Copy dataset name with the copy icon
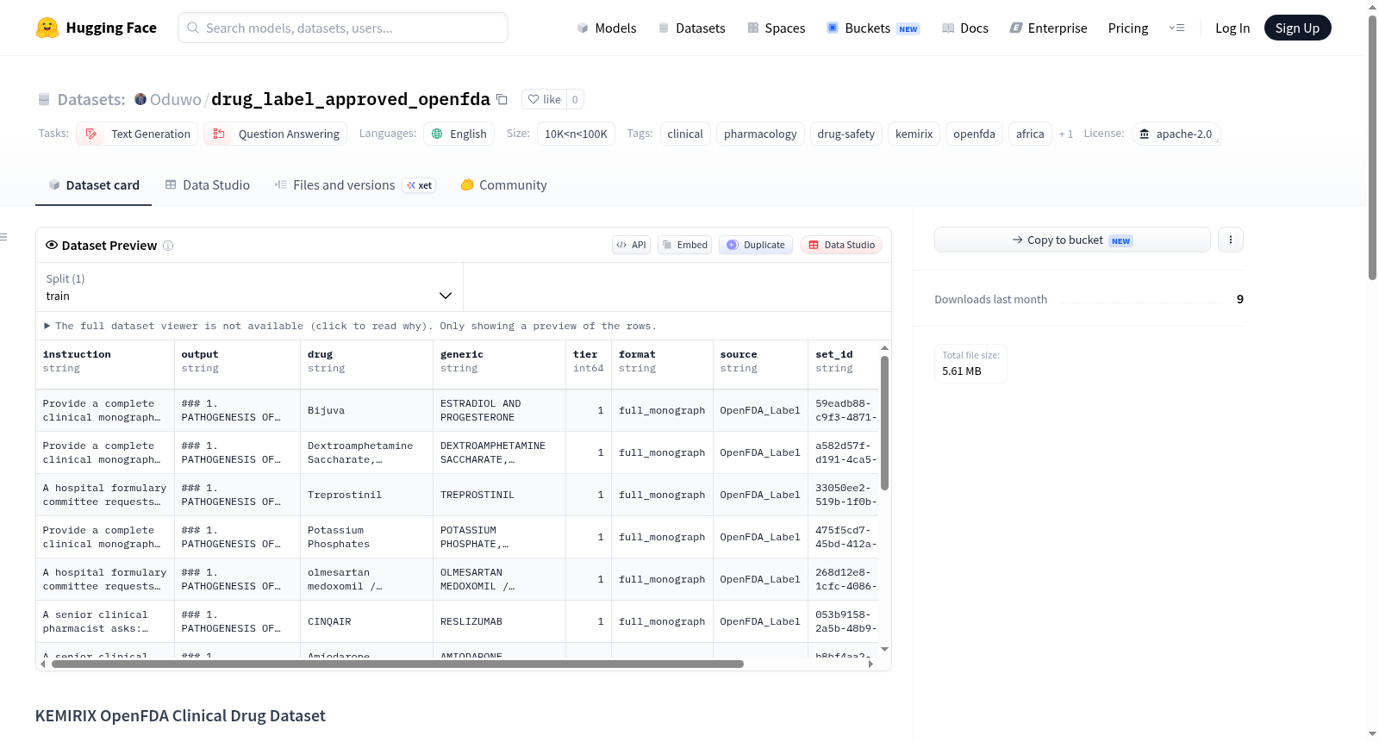This screenshot has height=742, width=1379. (502, 99)
